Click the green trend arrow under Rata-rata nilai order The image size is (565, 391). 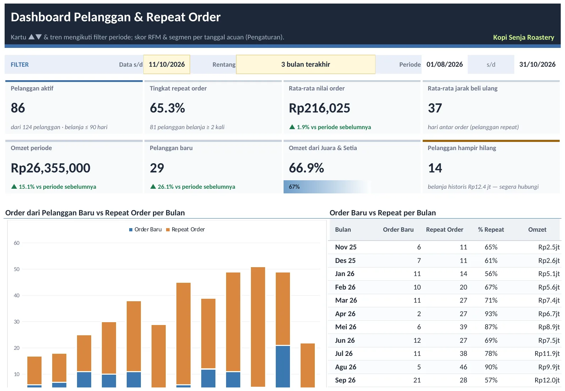[x=292, y=127]
